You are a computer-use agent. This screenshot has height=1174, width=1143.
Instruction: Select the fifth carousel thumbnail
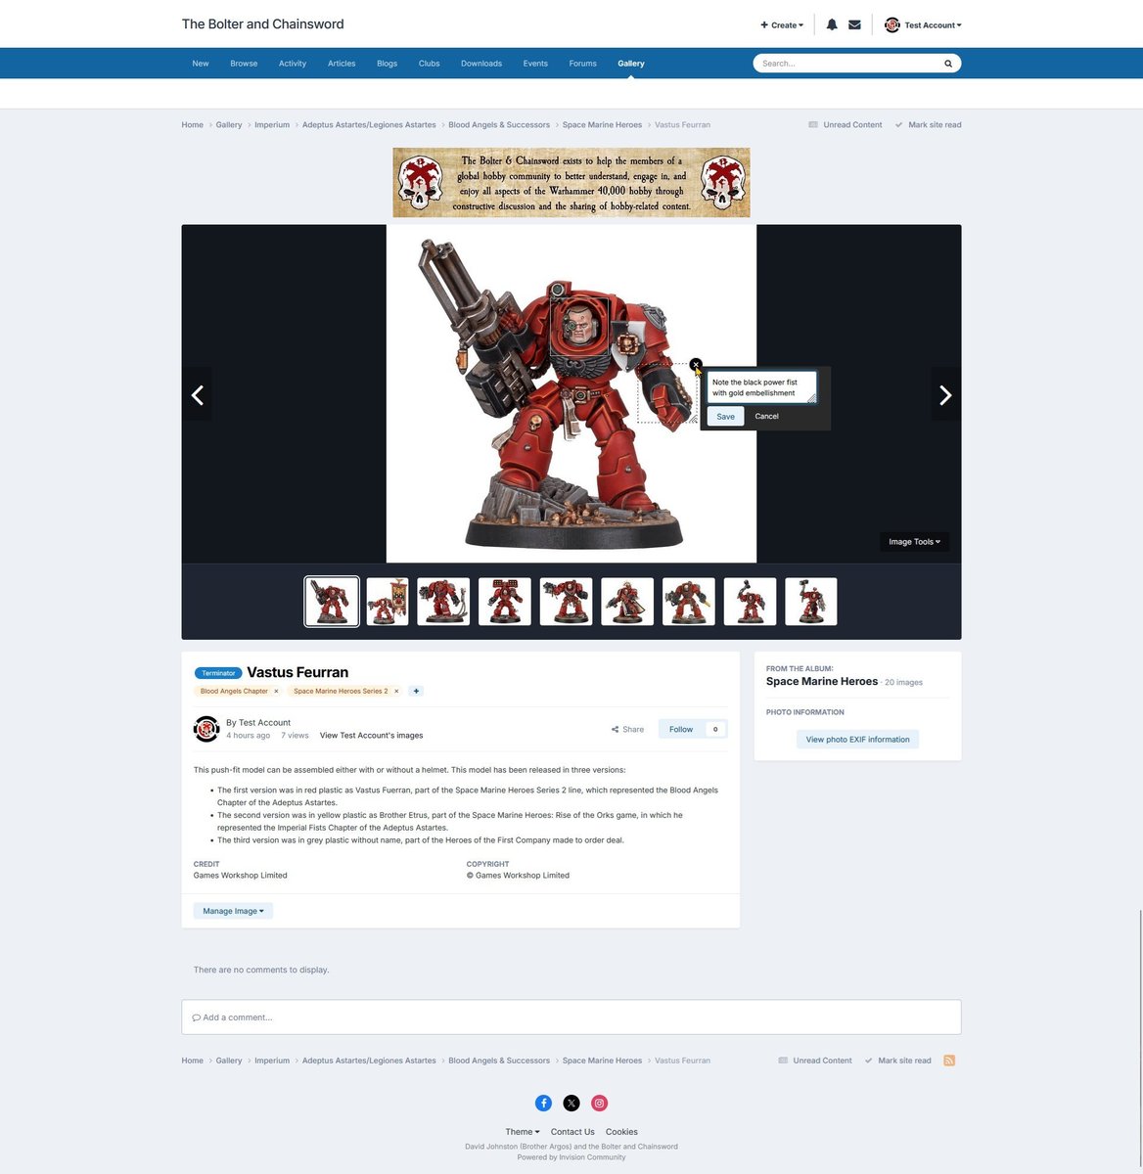[x=566, y=601]
